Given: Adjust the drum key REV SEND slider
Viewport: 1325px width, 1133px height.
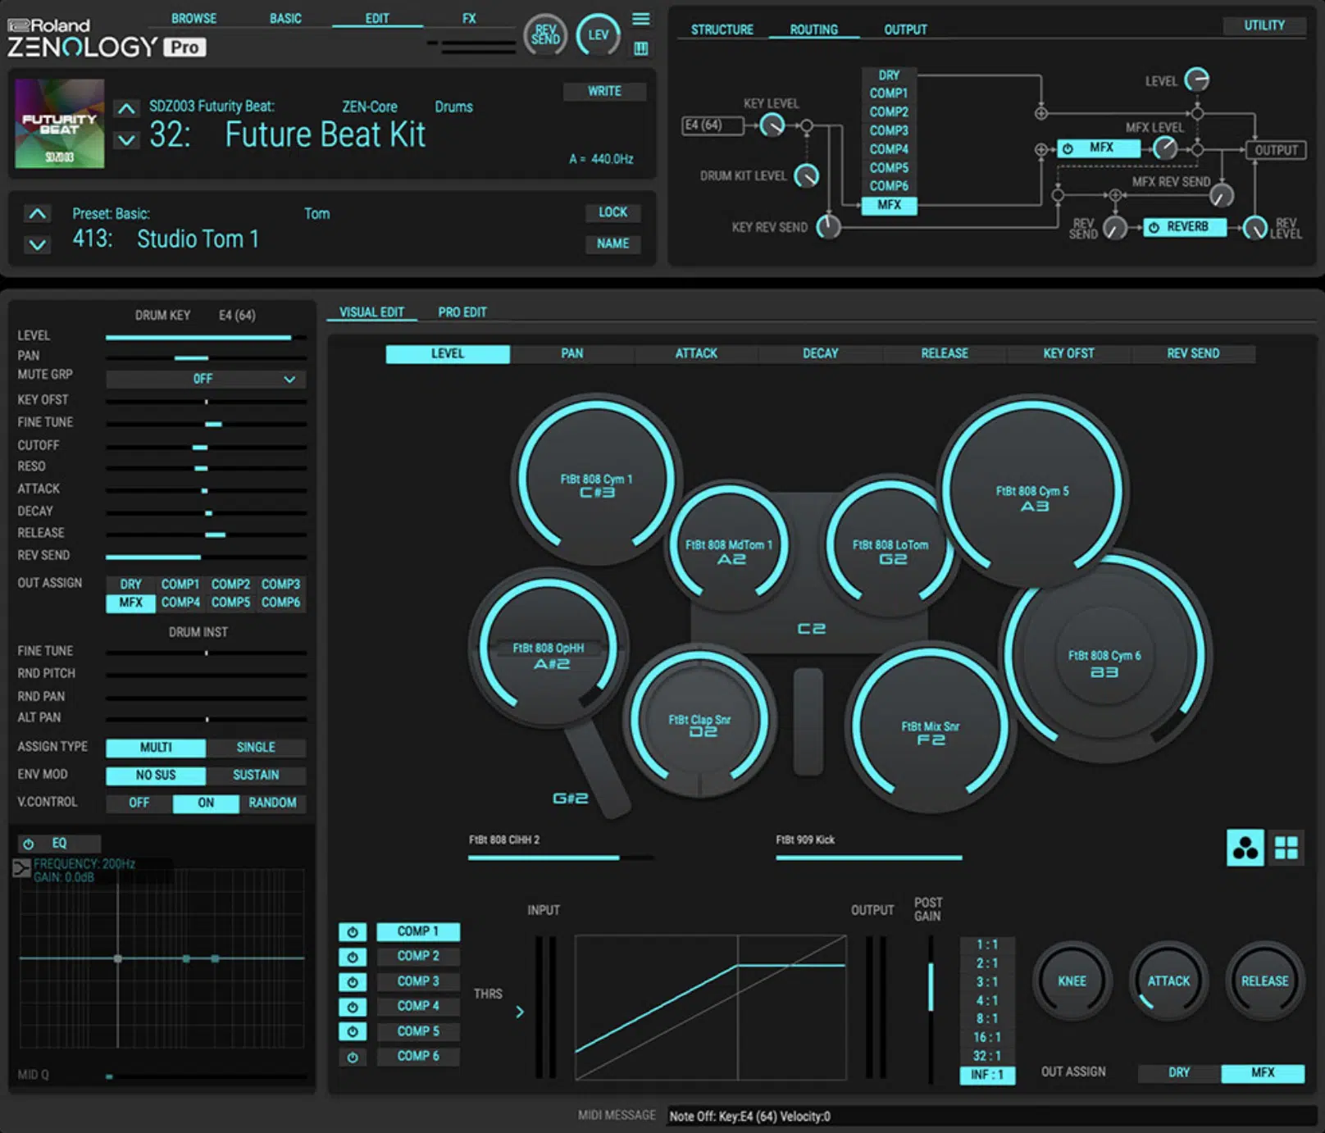Looking at the screenshot, I should [x=206, y=557].
